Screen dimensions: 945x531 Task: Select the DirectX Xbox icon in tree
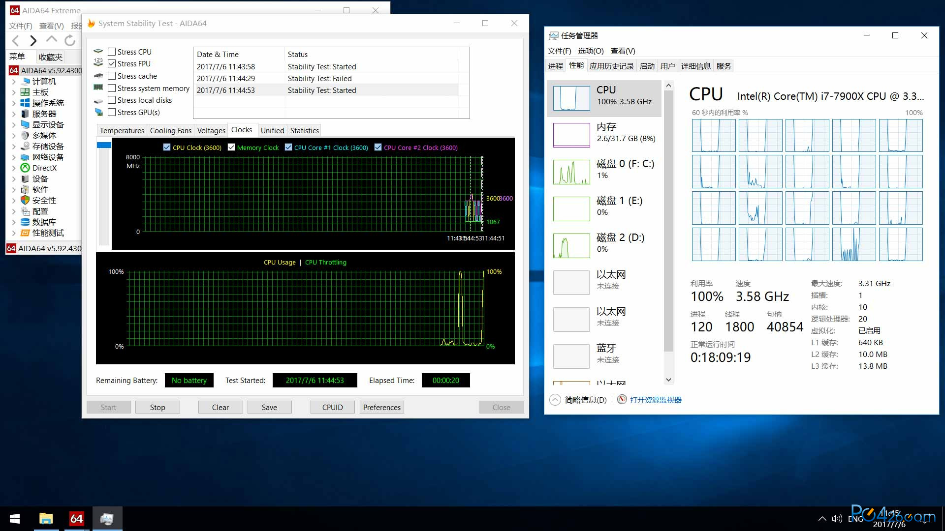25,168
